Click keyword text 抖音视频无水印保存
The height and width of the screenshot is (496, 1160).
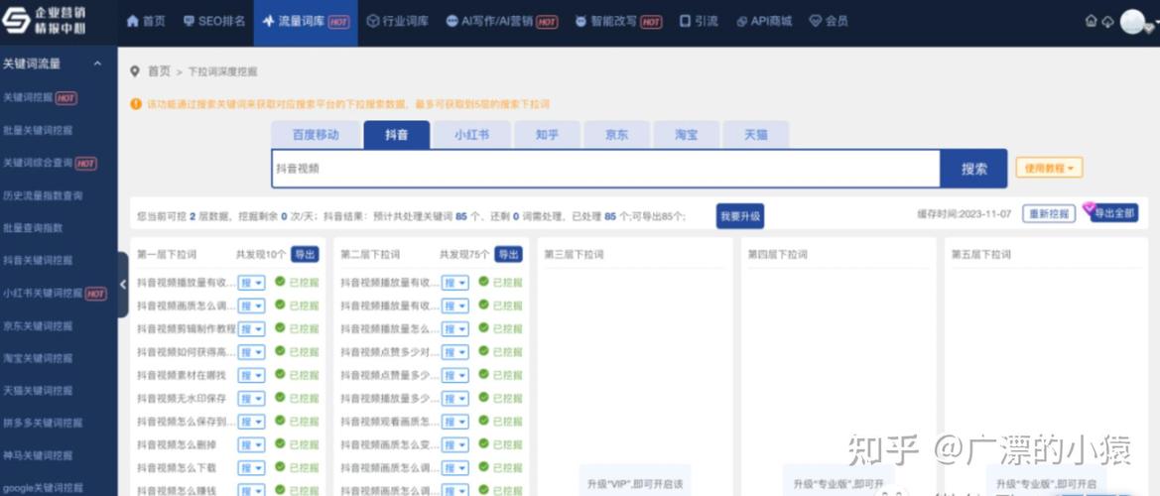click(182, 399)
